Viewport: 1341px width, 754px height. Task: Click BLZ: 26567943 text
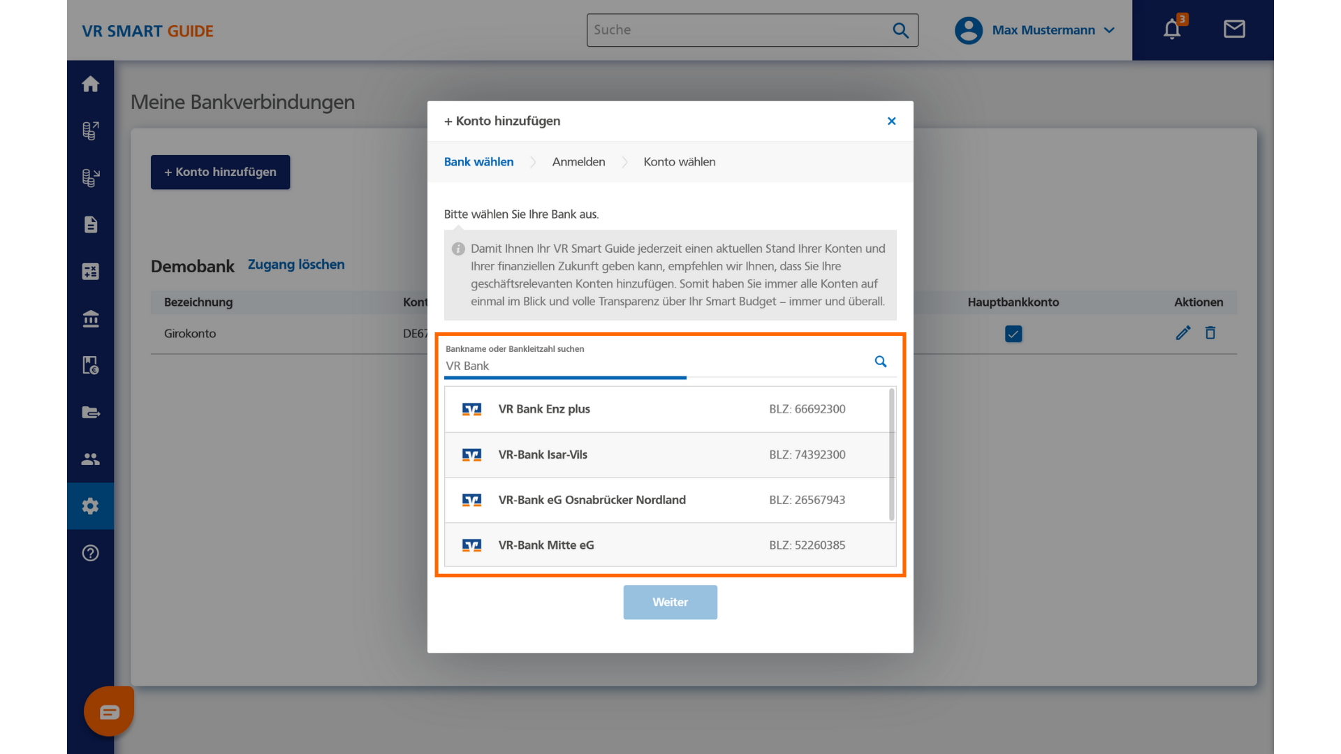[x=807, y=500]
